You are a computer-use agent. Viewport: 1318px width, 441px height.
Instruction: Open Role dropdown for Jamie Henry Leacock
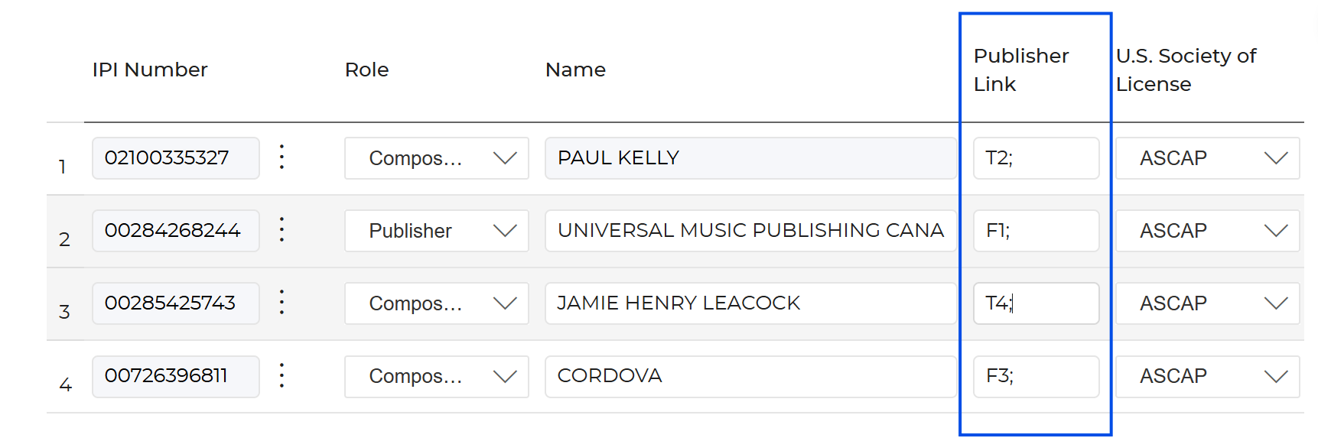(x=436, y=303)
